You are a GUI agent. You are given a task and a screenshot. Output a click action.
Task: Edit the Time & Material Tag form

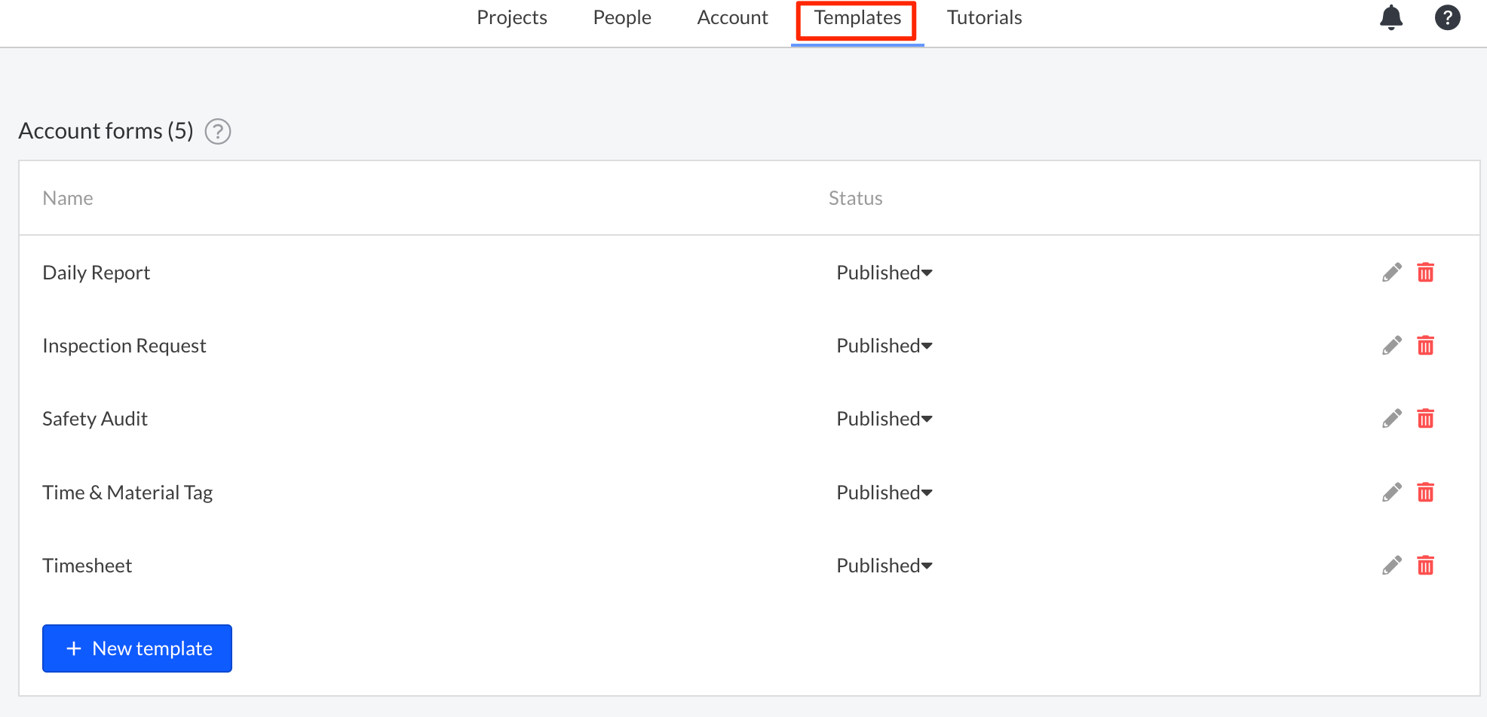click(x=1392, y=491)
